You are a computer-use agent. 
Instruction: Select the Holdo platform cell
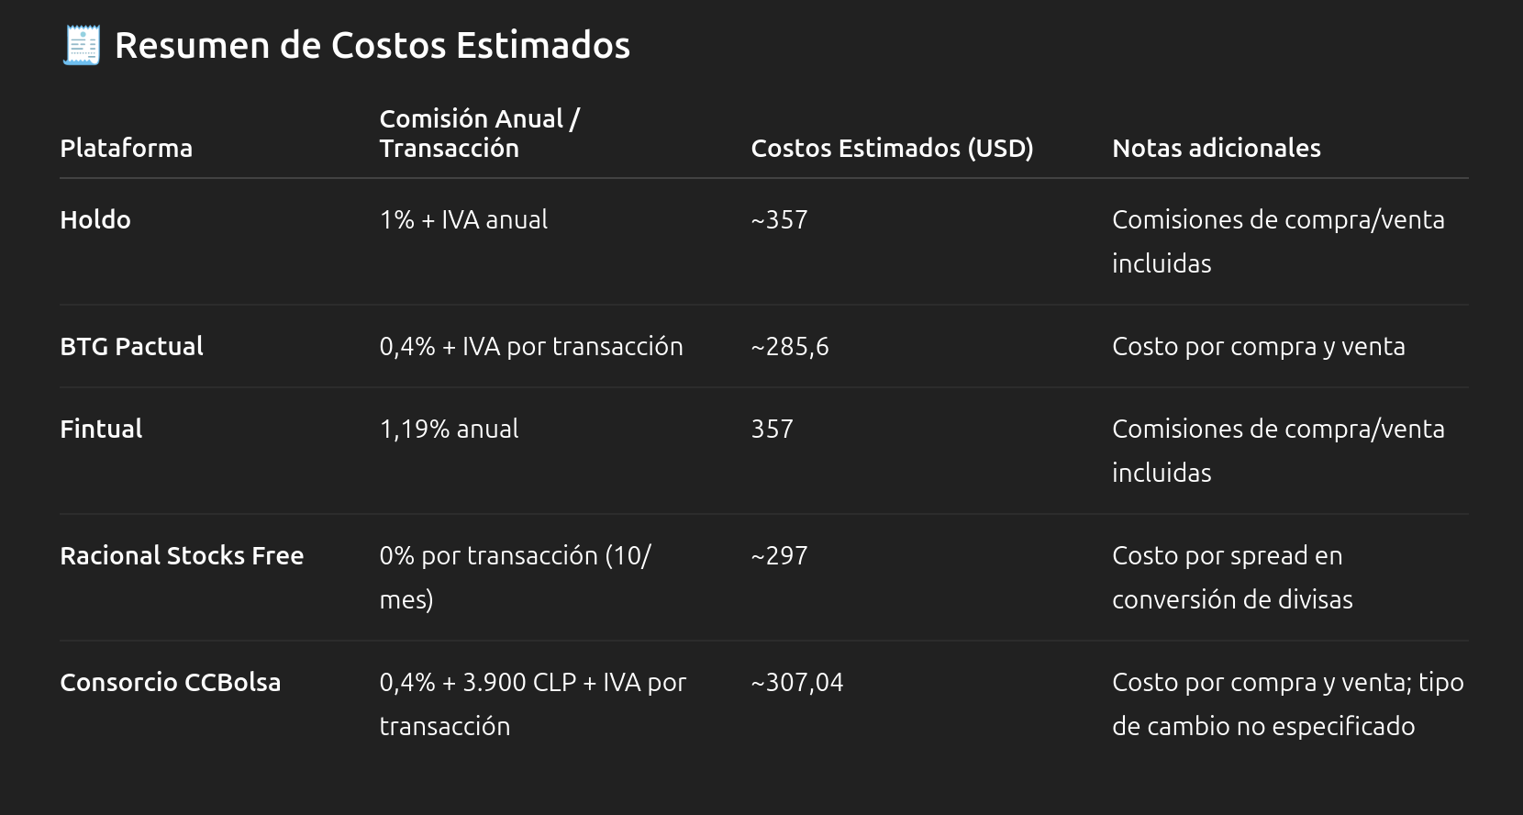[x=95, y=219]
